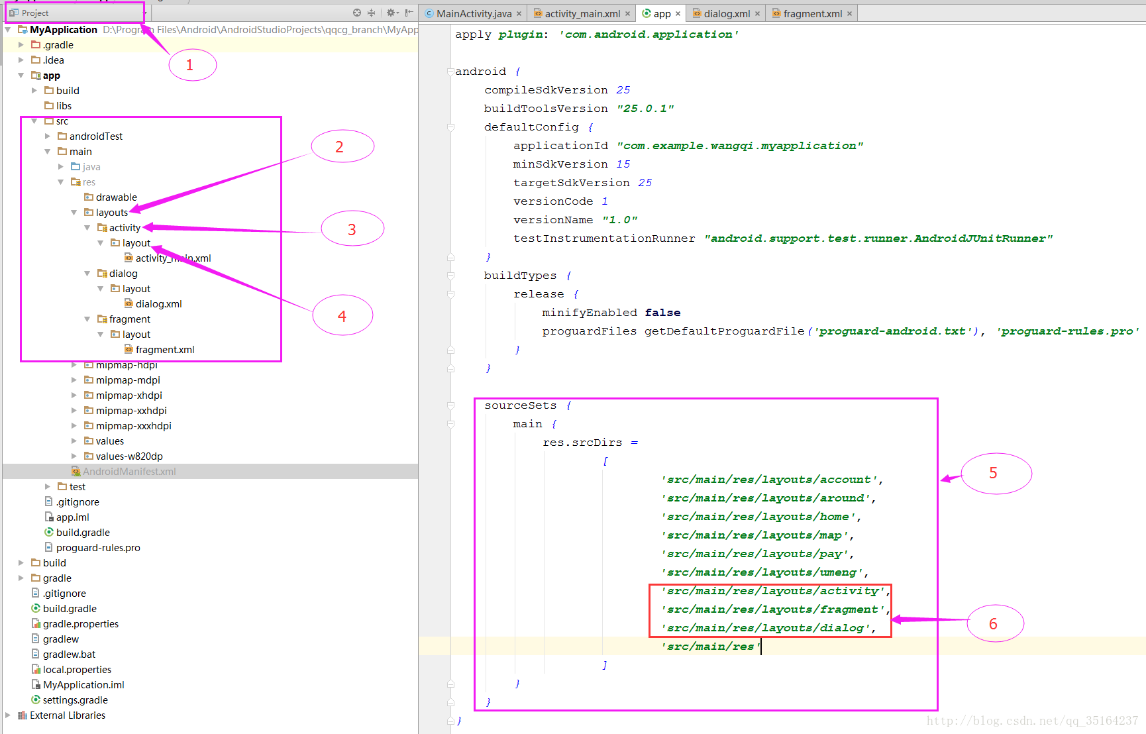Select the fragment resource folder
This screenshot has height=734, width=1146.
coord(130,319)
